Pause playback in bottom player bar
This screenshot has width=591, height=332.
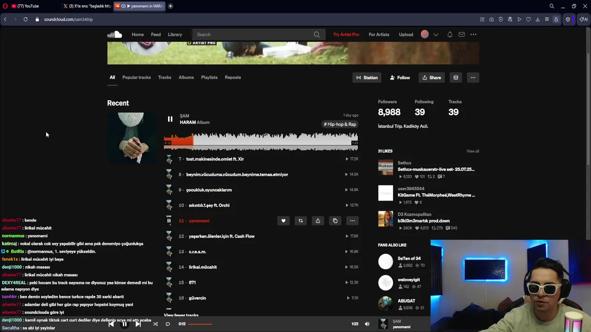tap(124, 324)
